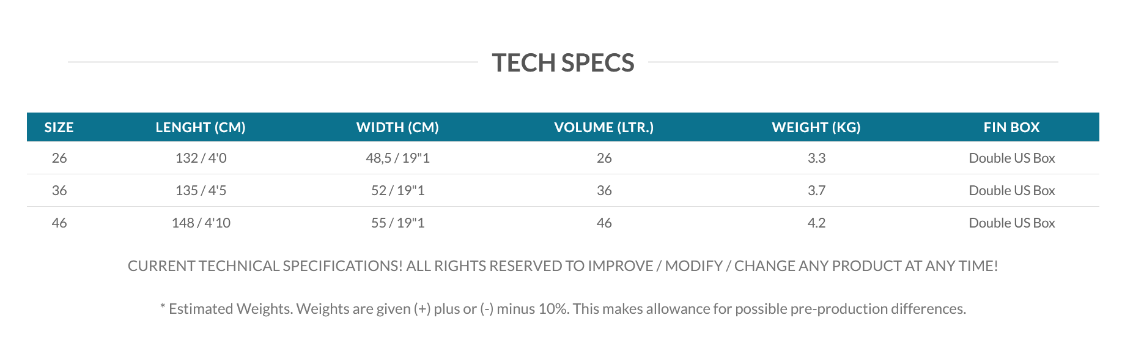Select the 4.2 weight value

[x=816, y=223]
